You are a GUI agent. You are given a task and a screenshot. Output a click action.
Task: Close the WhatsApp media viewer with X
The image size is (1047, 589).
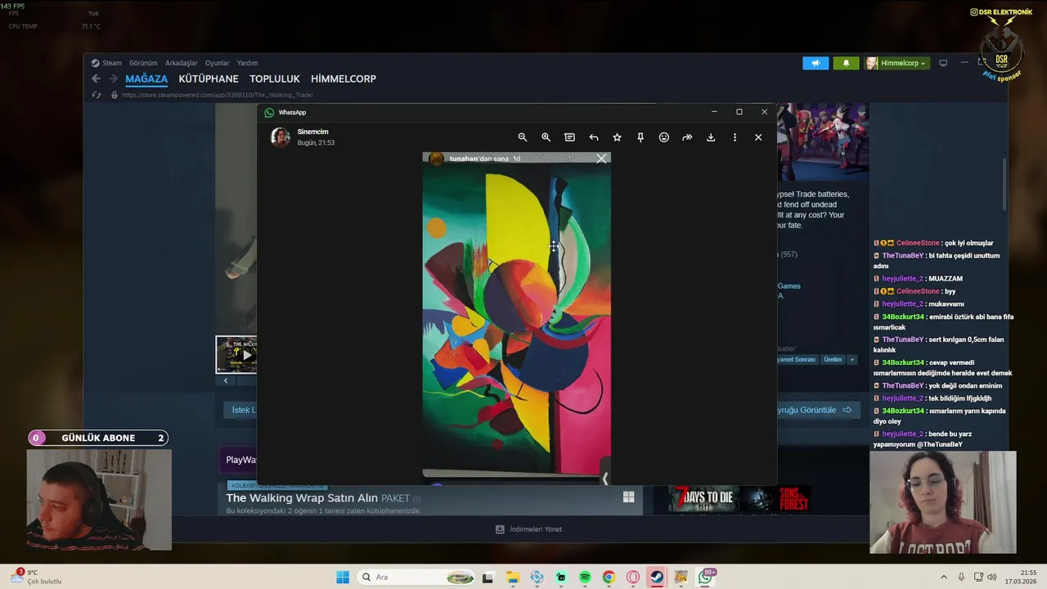pyautogui.click(x=758, y=137)
